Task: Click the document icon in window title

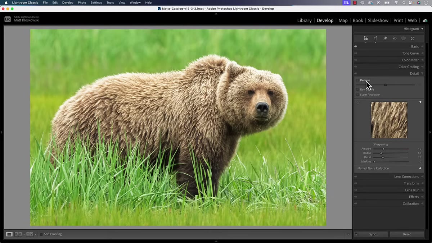Action: (x=159, y=8)
